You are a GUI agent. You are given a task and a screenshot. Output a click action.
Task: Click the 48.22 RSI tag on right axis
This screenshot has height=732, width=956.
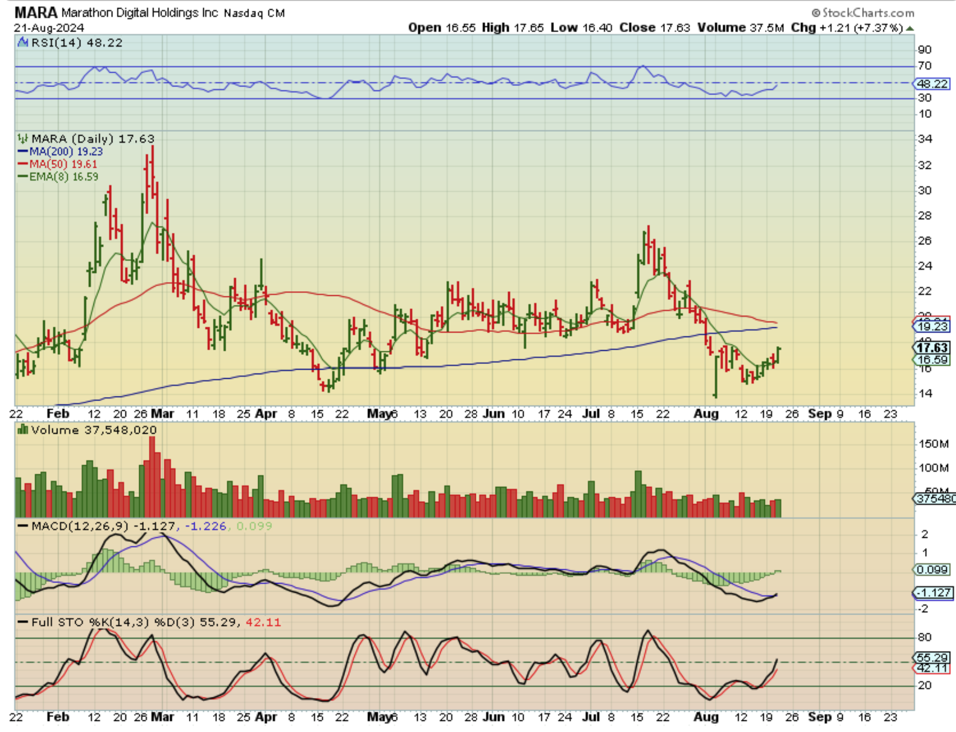(x=932, y=84)
